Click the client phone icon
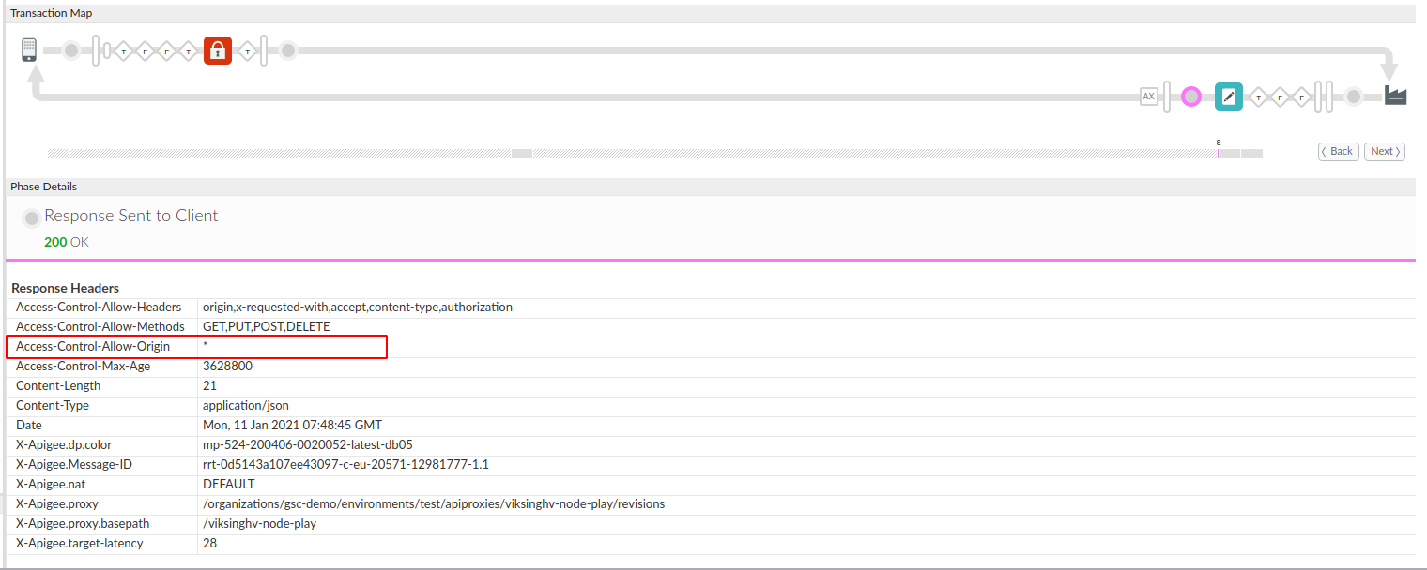The image size is (1427, 570). pos(30,51)
